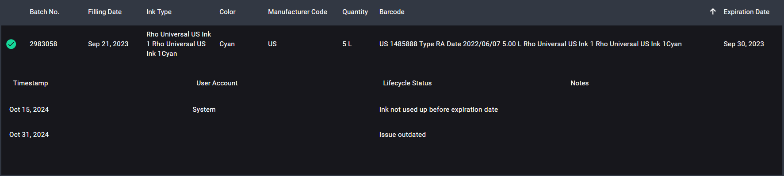This screenshot has height=176, width=784.
Task: Click the ascending sort arrow icon
Action: pyautogui.click(x=713, y=12)
